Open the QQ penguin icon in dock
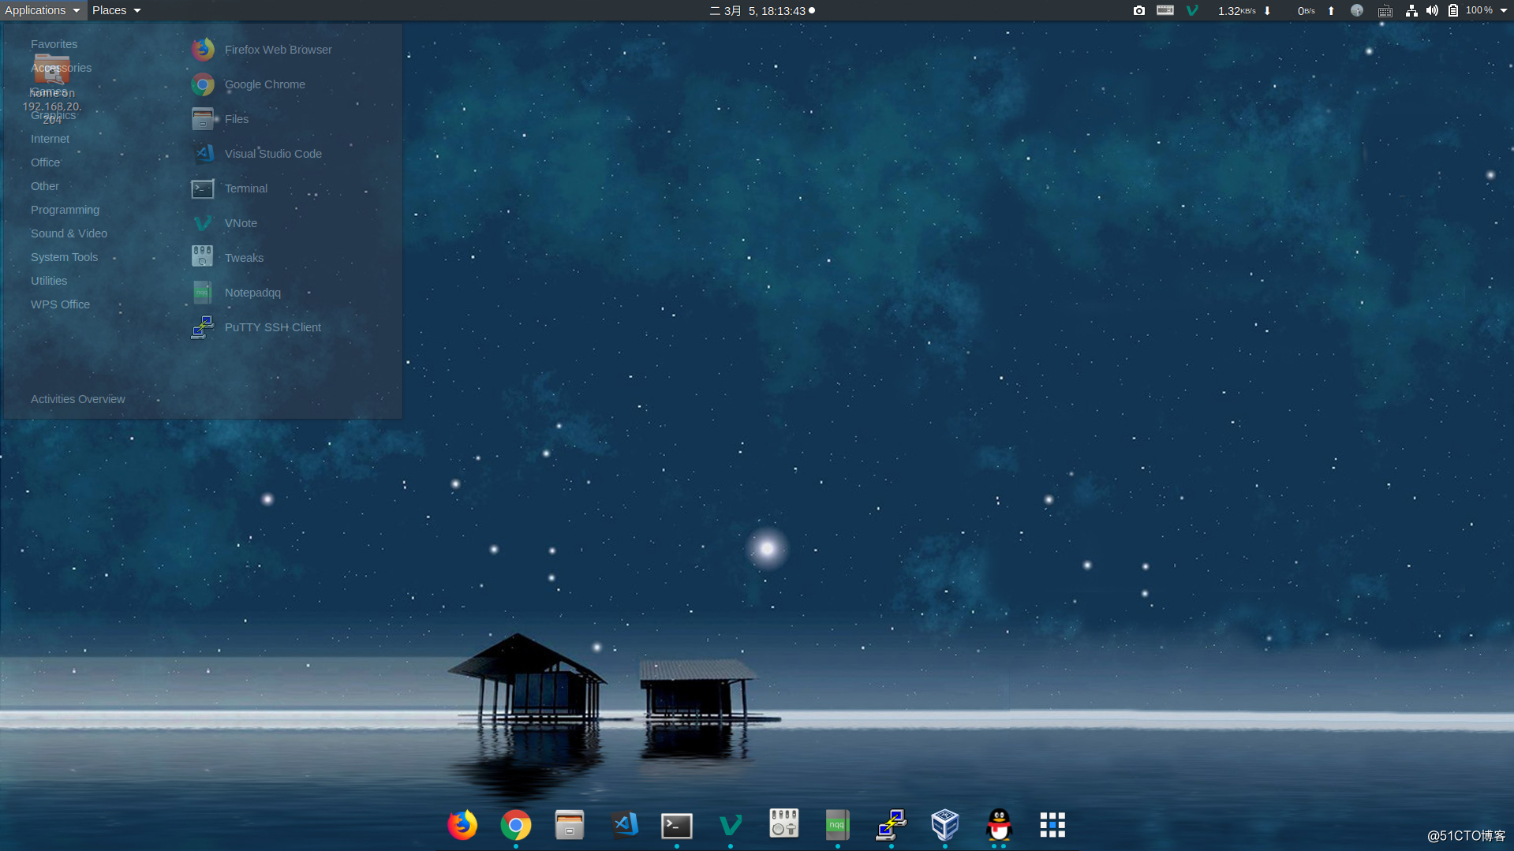 pyautogui.click(x=999, y=825)
